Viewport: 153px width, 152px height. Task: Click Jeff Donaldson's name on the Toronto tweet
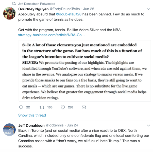pyautogui.click(x=31, y=125)
